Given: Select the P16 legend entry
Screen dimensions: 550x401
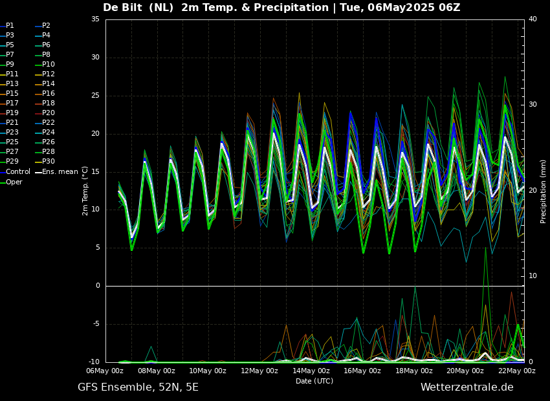Looking at the screenshot, I should 48,94.
